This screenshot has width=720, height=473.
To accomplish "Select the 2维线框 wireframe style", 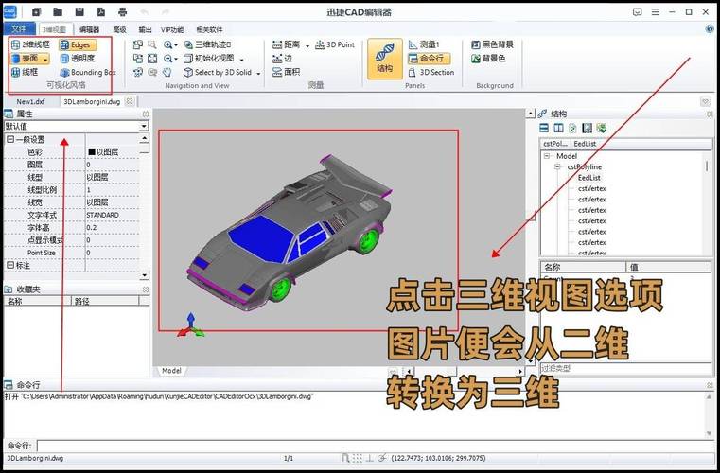I will coord(30,44).
